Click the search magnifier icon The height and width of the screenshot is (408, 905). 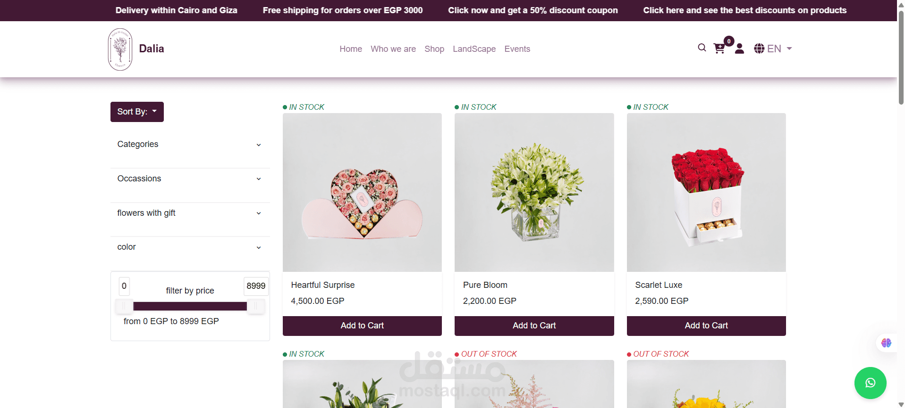tap(702, 48)
